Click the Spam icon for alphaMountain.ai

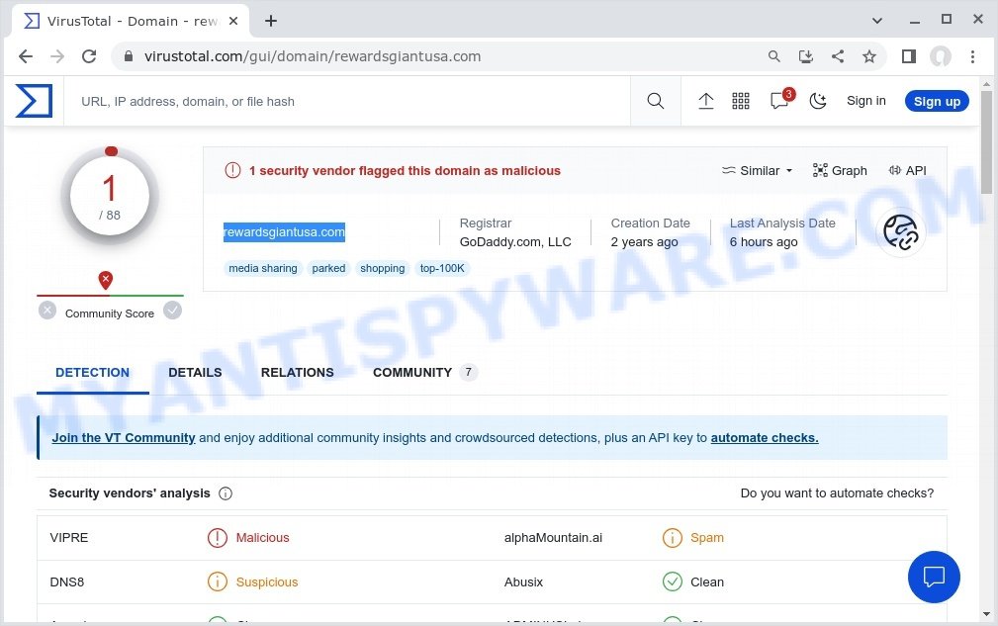point(673,538)
